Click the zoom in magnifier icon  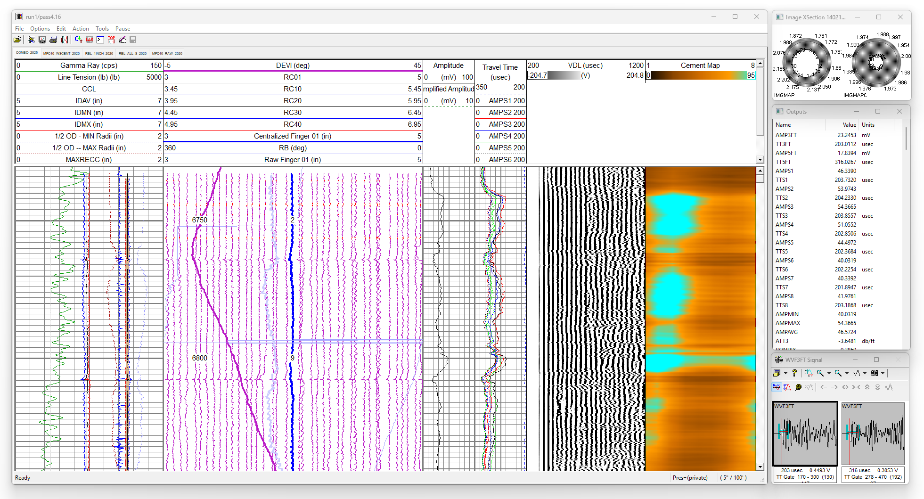820,373
